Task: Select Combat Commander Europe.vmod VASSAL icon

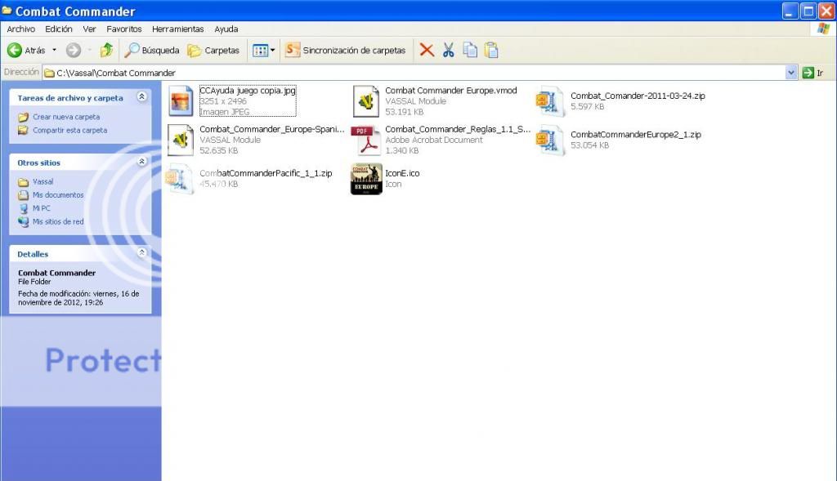Action: (366, 100)
